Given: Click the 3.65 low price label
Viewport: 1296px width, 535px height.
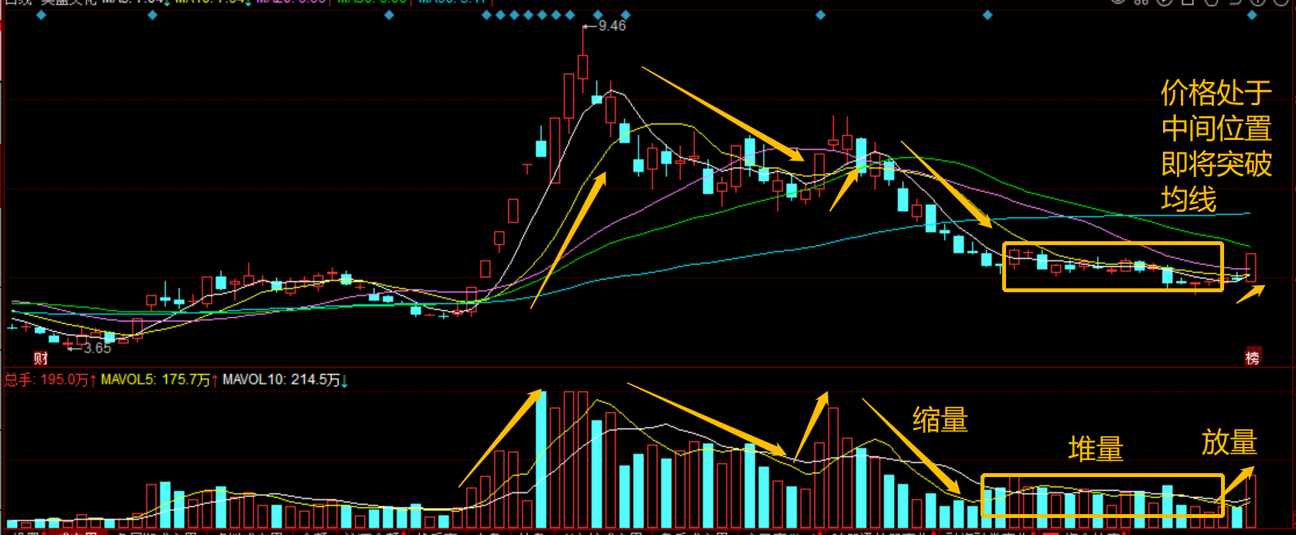Looking at the screenshot, I should 97,349.
